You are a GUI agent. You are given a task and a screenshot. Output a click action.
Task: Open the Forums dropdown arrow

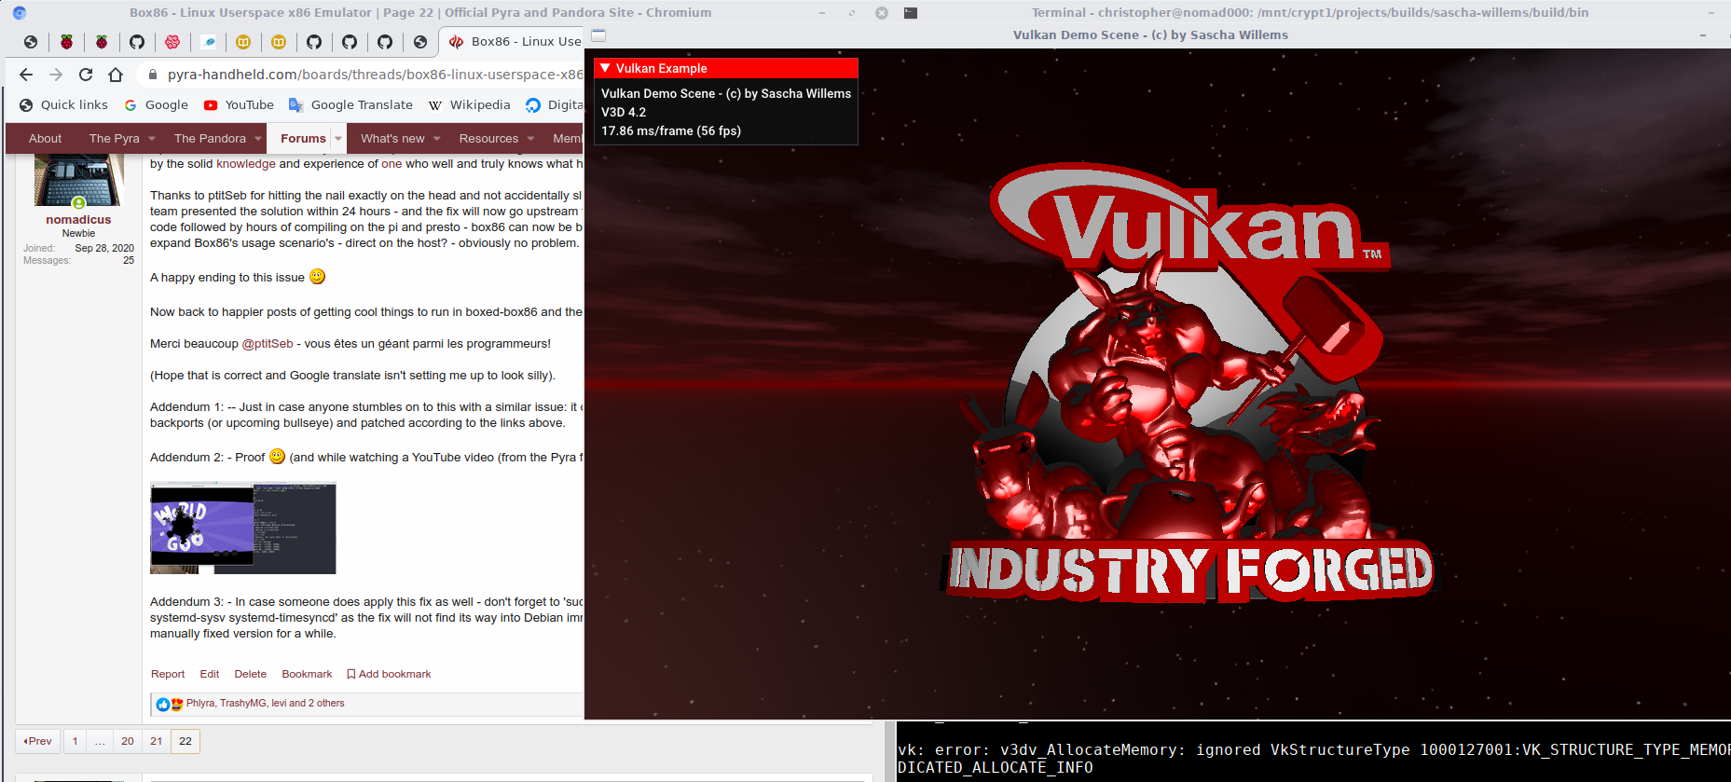338,139
